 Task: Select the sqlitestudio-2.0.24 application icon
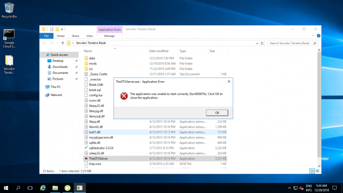[x=86, y=148]
